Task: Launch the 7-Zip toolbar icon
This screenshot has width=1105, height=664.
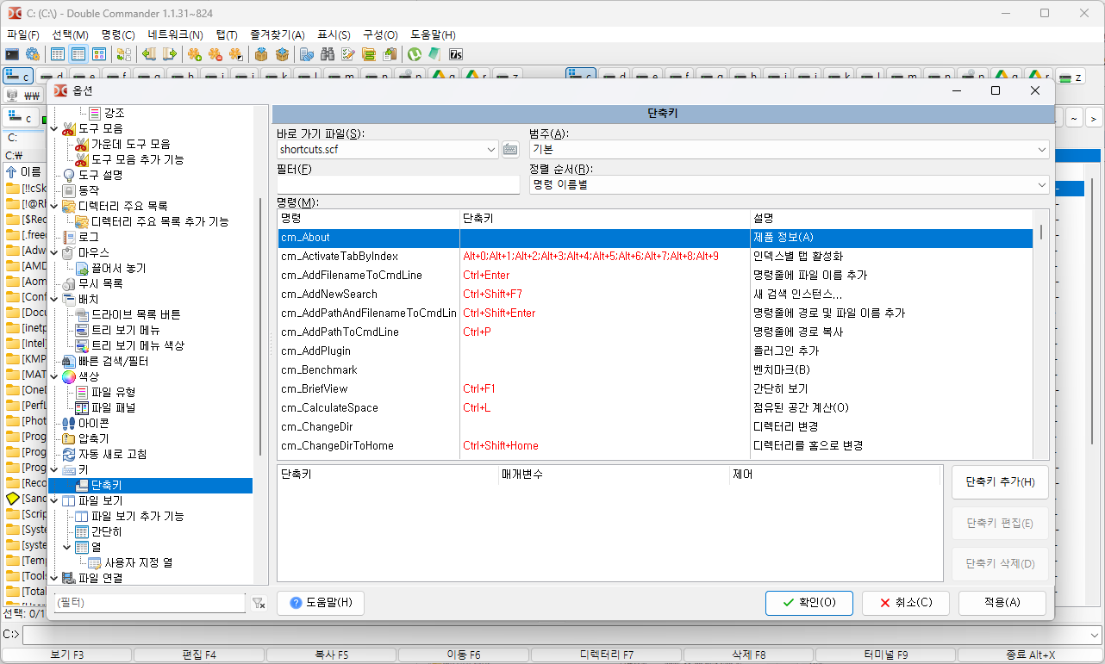Action: pos(456,54)
